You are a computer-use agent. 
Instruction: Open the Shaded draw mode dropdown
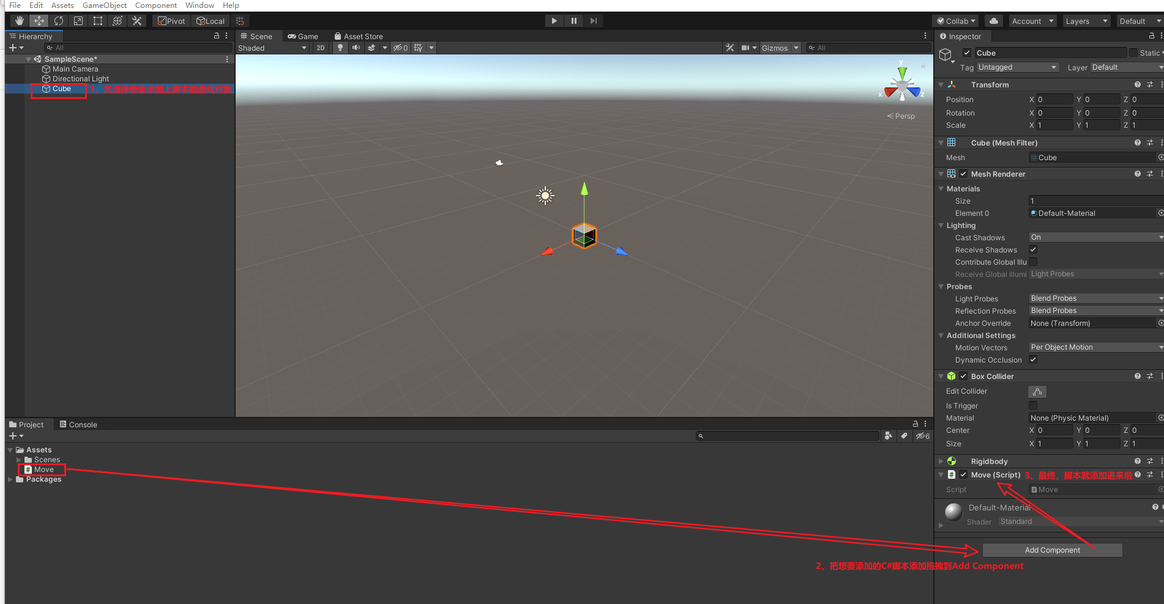click(x=272, y=48)
